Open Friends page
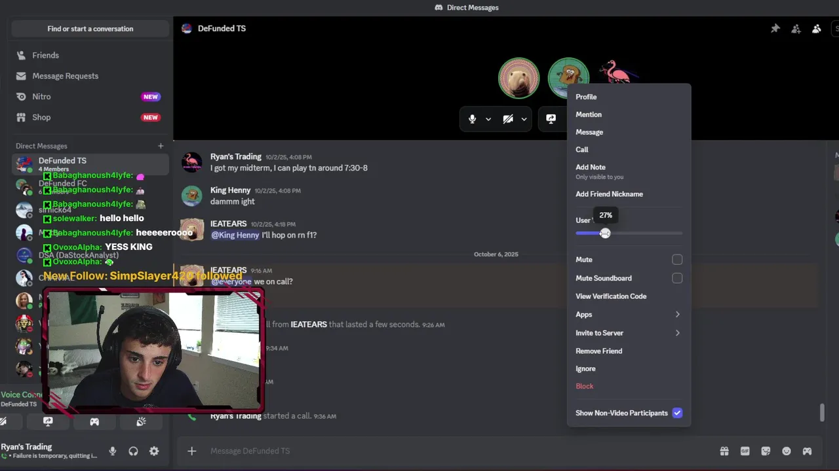 pyautogui.click(x=90, y=56)
